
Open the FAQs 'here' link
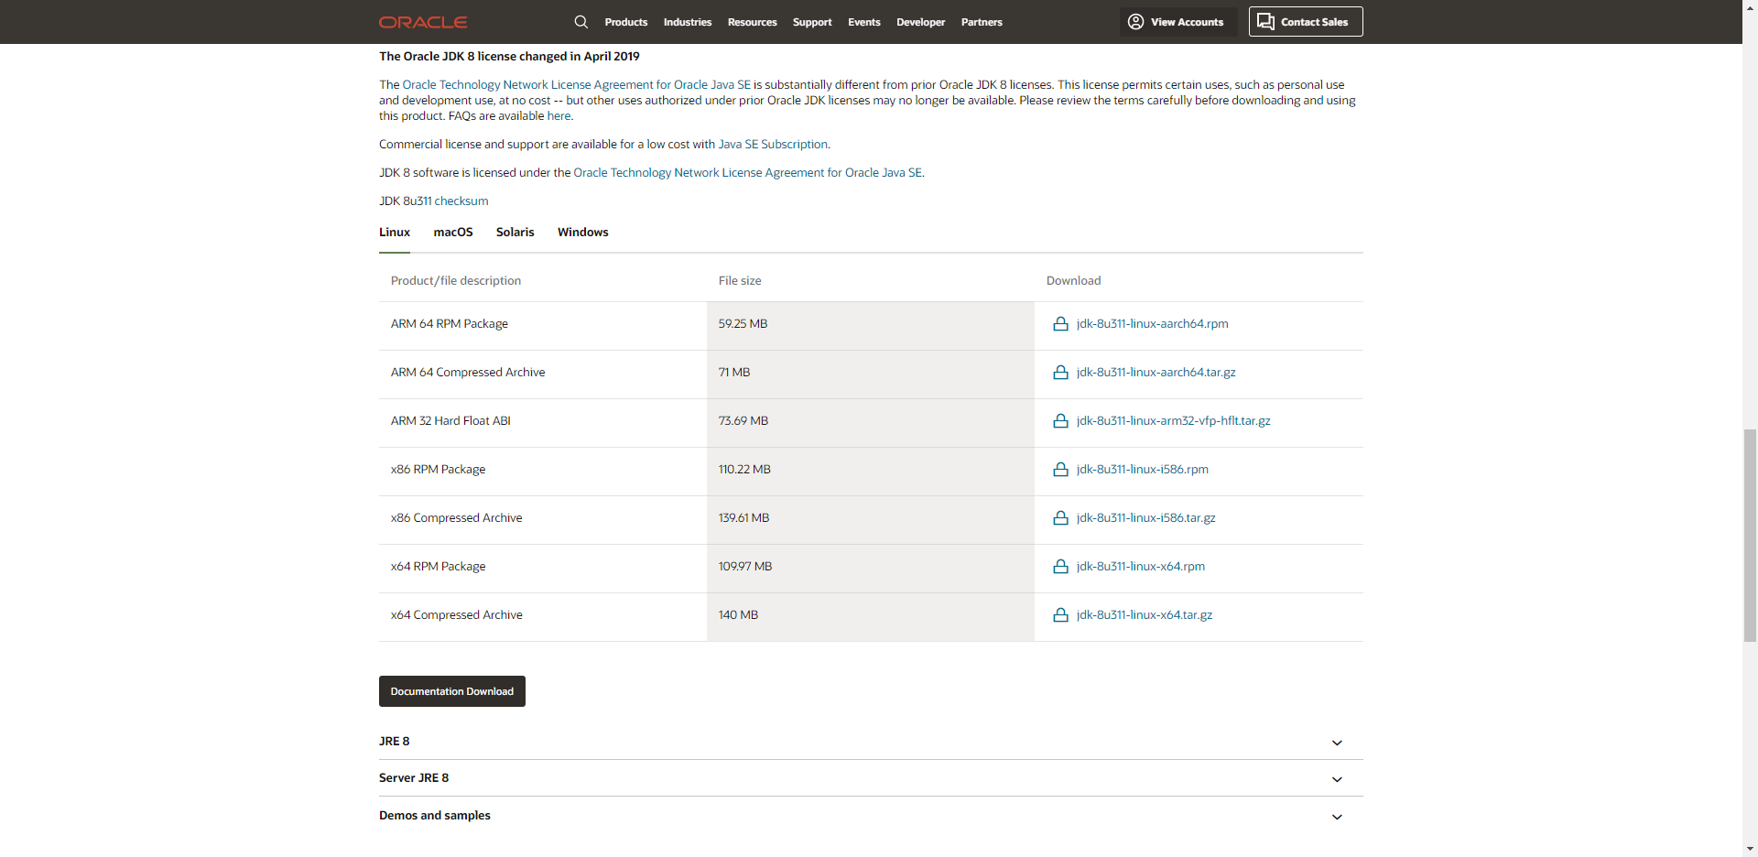(x=559, y=116)
